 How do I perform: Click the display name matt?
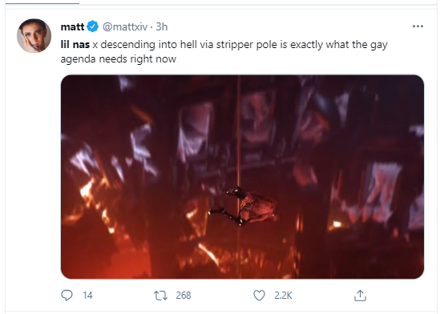[72, 27]
